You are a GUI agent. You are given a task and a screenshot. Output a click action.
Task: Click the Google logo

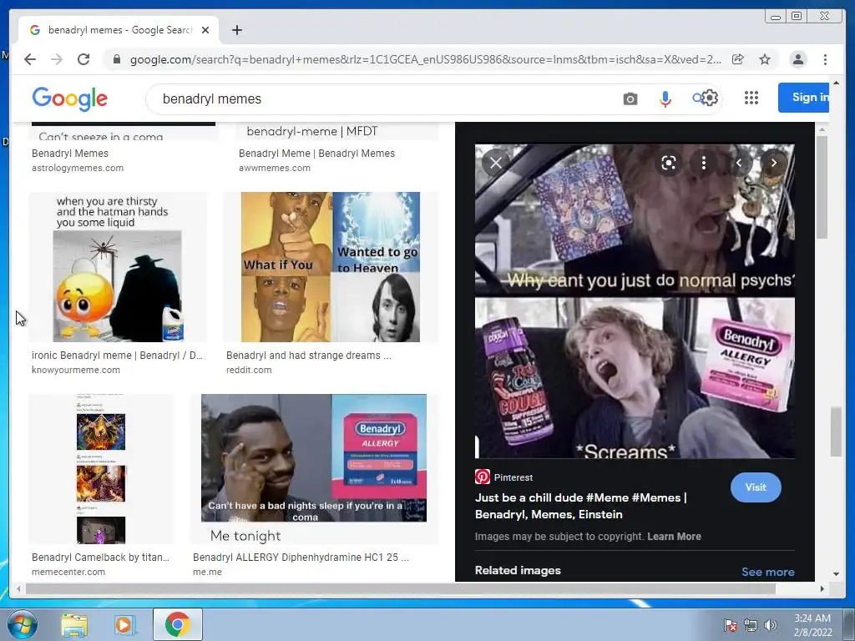70,98
